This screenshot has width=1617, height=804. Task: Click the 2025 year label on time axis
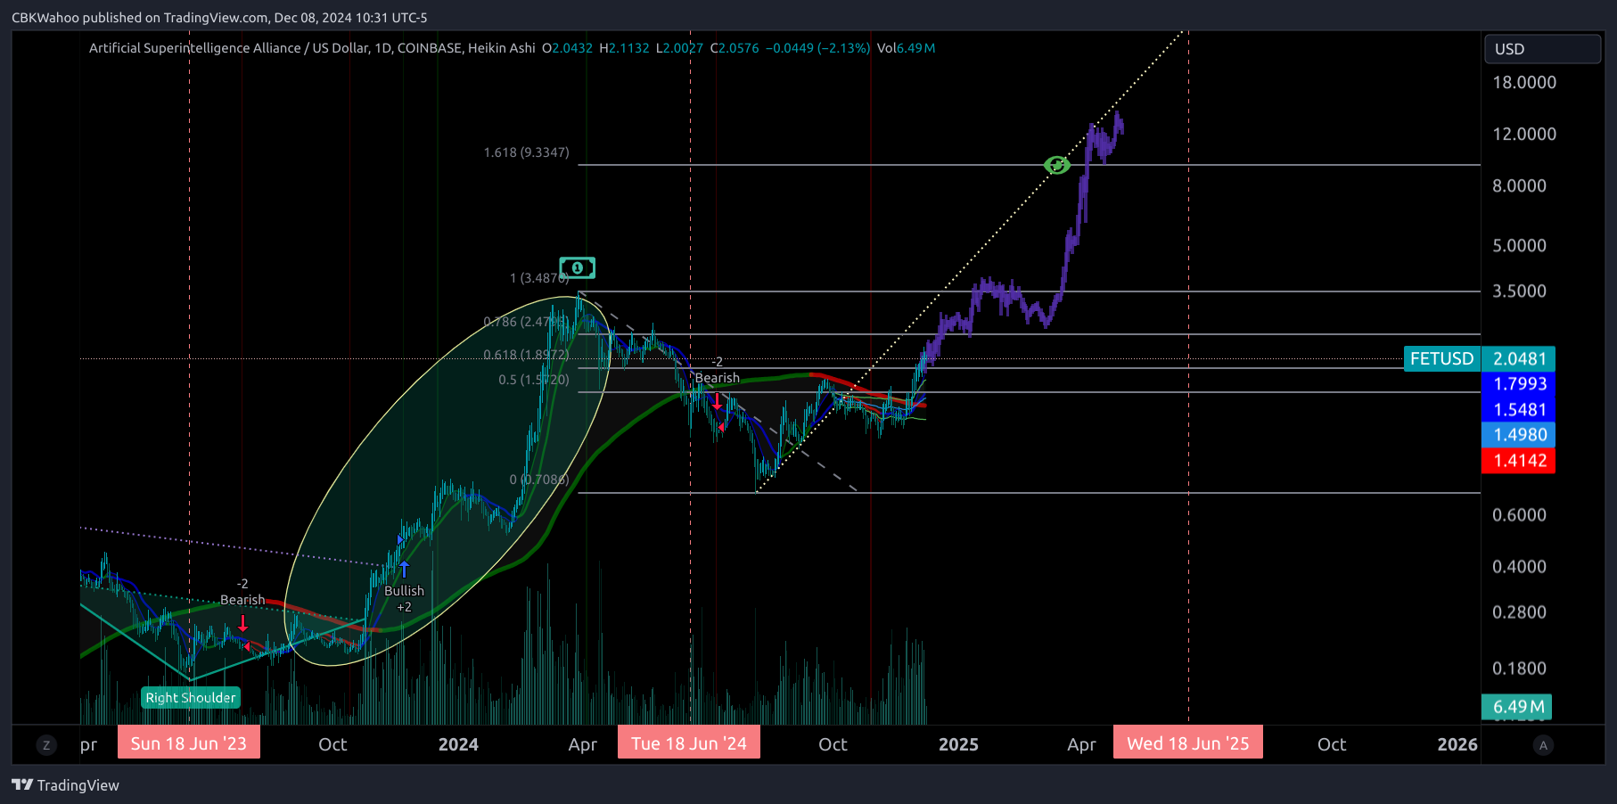pyautogui.click(x=958, y=744)
